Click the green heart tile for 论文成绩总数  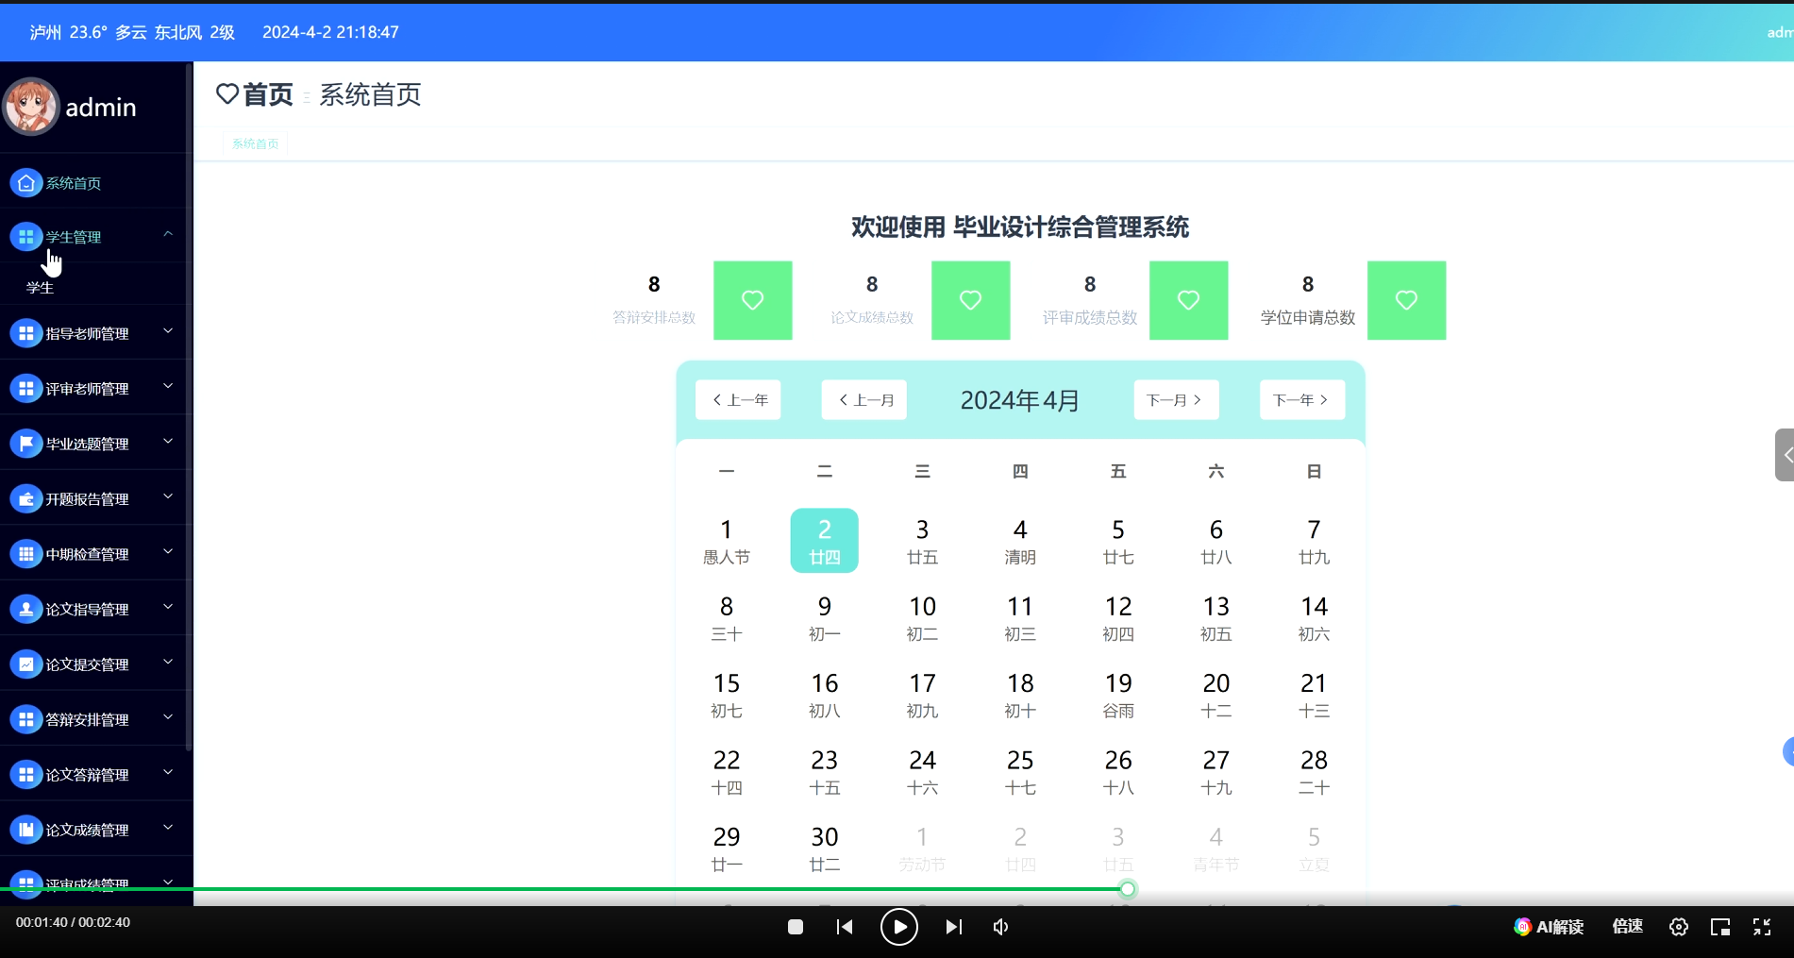[x=970, y=300]
